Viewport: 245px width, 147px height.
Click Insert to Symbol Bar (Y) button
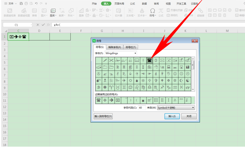pos(103,116)
